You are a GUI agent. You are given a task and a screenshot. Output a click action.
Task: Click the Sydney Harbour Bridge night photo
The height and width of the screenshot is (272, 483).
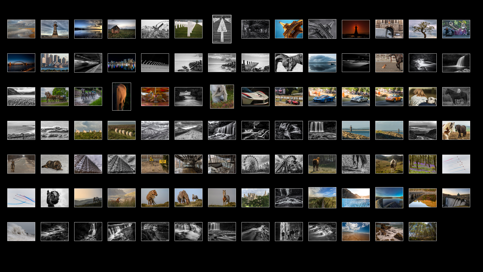[21, 63]
